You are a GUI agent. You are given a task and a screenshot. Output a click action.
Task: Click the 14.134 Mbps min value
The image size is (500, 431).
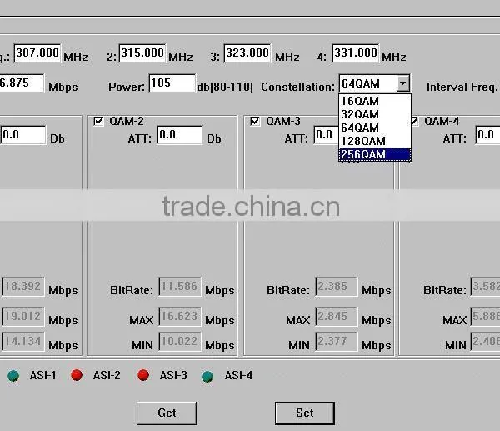click(23, 342)
